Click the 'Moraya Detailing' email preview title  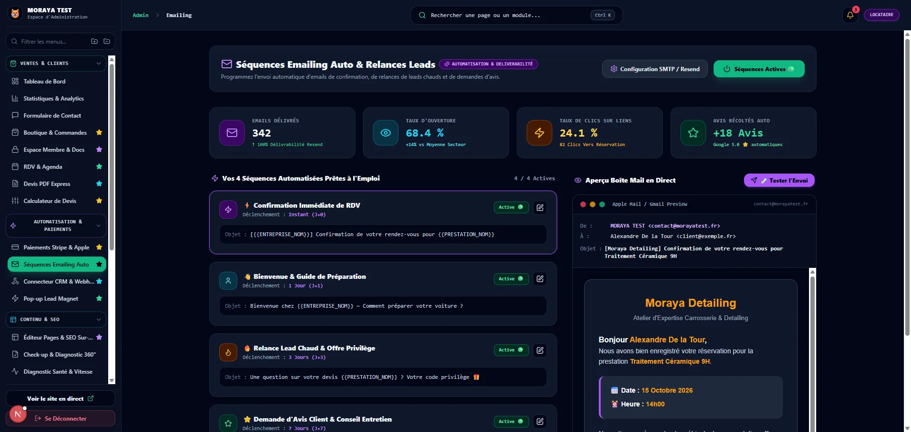(690, 303)
